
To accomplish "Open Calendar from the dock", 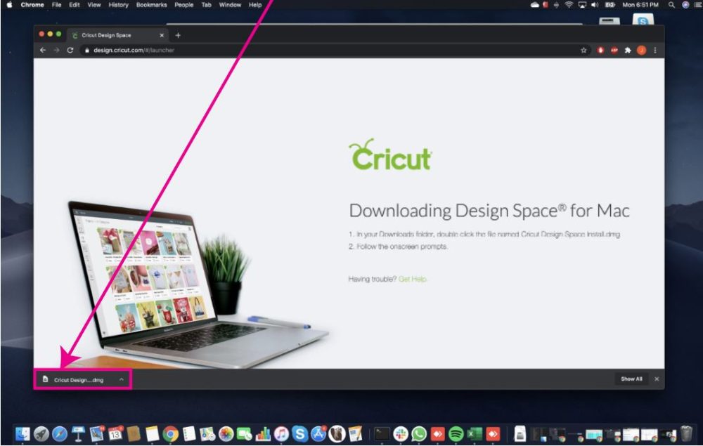I will tap(115, 433).
